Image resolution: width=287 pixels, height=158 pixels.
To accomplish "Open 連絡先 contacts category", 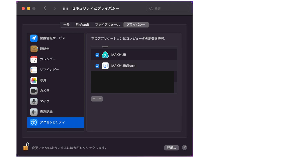I will [x=56, y=49].
